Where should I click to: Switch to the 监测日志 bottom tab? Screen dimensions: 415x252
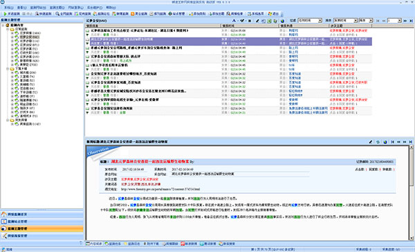point(132,244)
